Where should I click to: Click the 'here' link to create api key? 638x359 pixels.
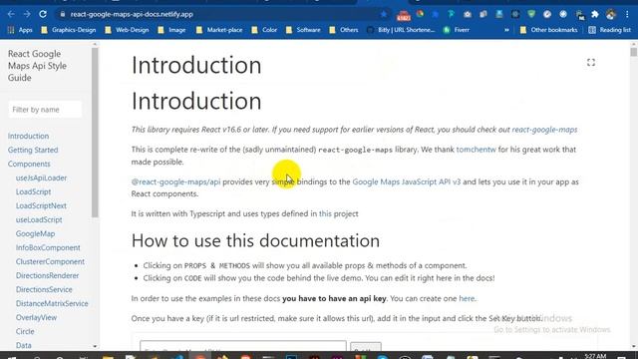(x=467, y=298)
